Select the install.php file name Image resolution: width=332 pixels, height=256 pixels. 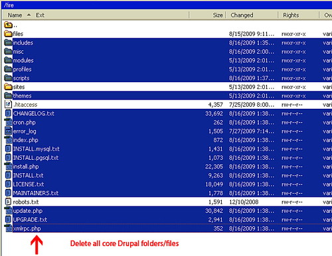click(26, 166)
